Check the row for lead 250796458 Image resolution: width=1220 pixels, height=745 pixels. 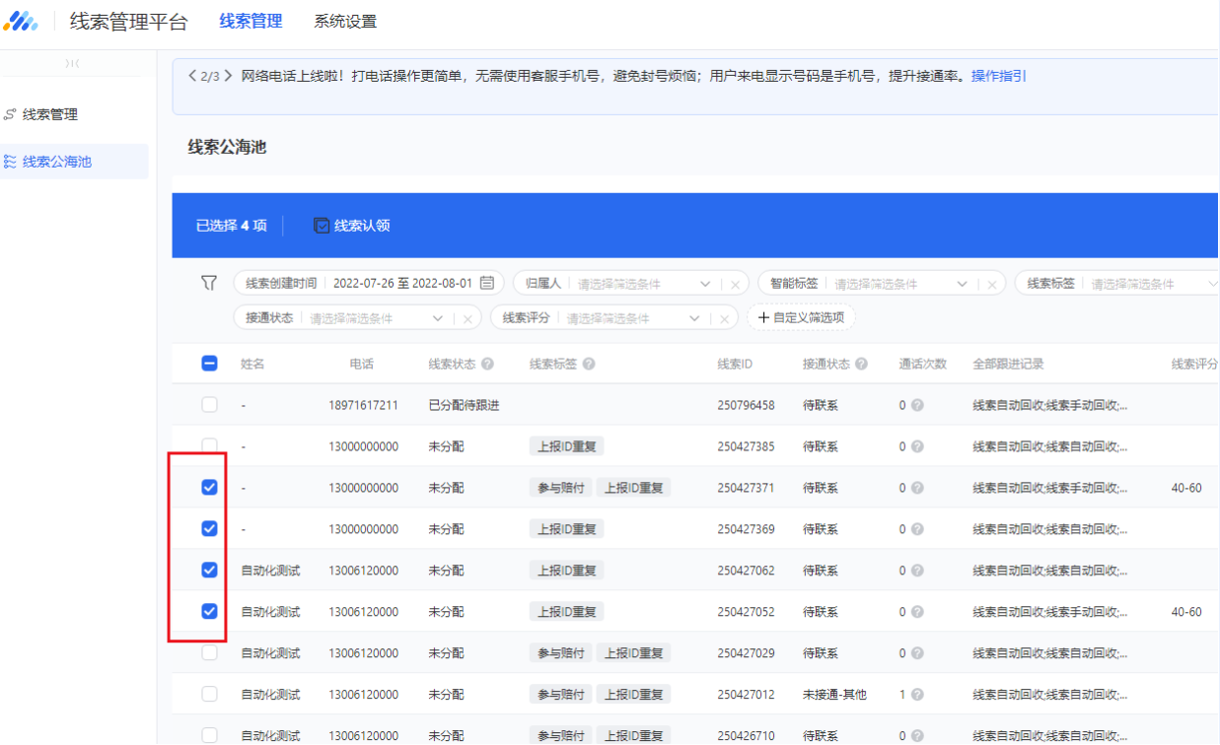tap(208, 403)
